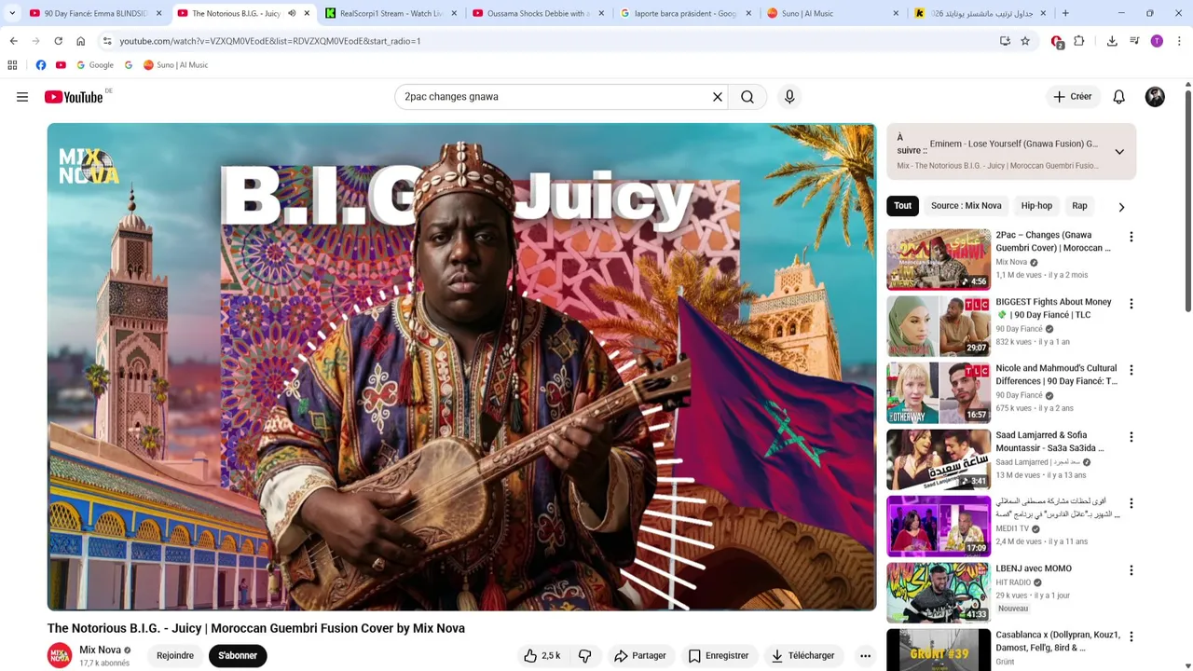
Task: Click the search magnifier button
Action: pyautogui.click(x=747, y=97)
